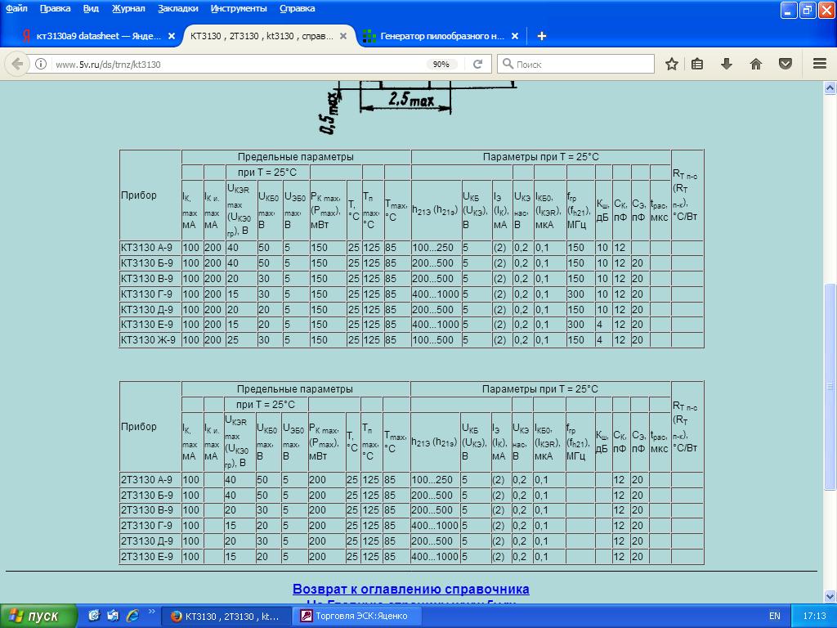Click the КТ3130 В-9 row name
This screenshot has width=837, height=628.
pos(147,279)
